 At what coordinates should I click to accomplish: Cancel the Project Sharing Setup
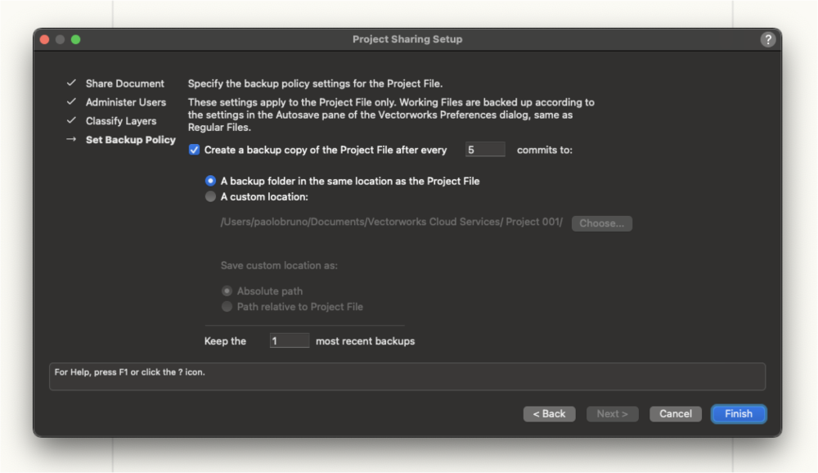click(x=676, y=413)
